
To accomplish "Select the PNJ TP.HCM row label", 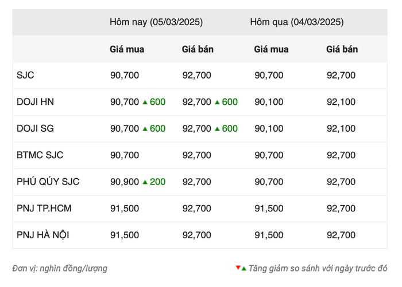I will [44, 208].
